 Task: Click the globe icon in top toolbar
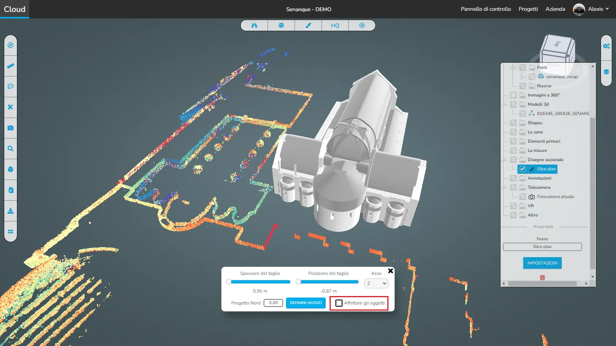click(x=281, y=25)
